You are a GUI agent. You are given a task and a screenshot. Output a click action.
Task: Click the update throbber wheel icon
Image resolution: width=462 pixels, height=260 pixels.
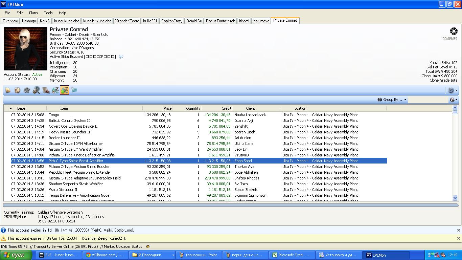(x=454, y=31)
